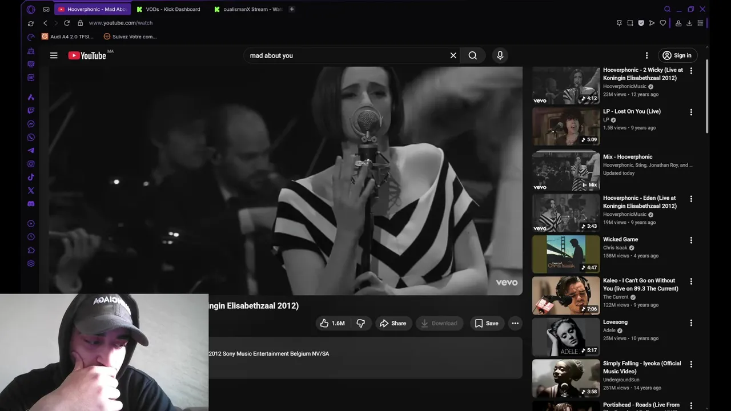The image size is (731, 411).
Task: Dislike the video with thumbs down
Action: pyautogui.click(x=361, y=323)
